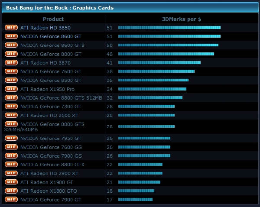Open the ATI Radeon HD 3850 product link

tap(45, 28)
